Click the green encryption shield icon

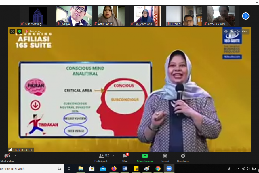click(20, 31)
